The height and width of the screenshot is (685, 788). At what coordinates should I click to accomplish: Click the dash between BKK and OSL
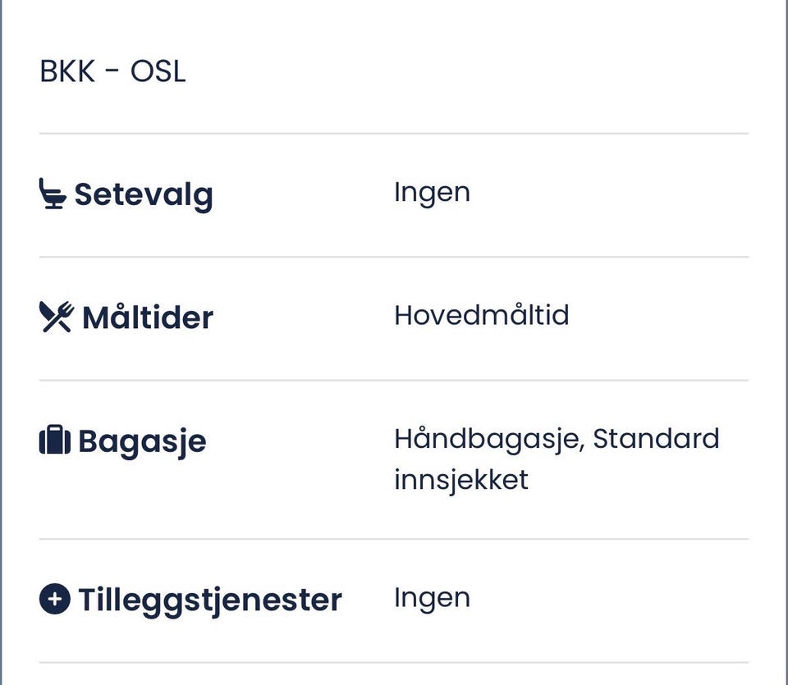click(x=112, y=71)
